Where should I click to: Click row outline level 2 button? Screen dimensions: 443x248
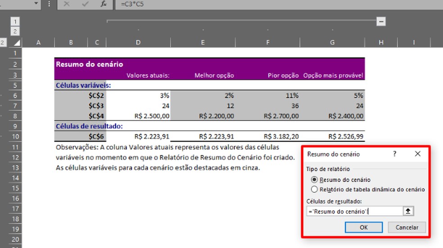[2, 43]
